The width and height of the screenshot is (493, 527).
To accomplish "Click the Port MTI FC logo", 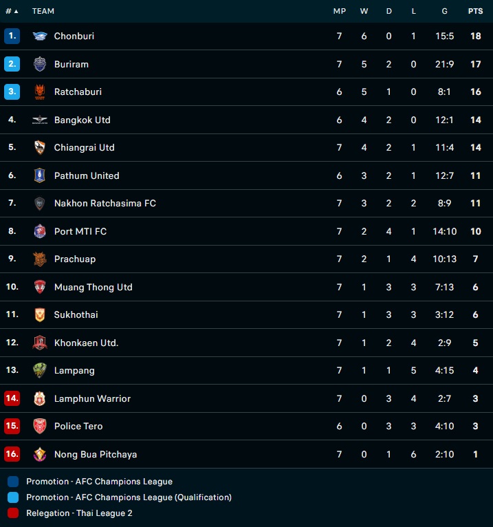I will click(x=40, y=231).
